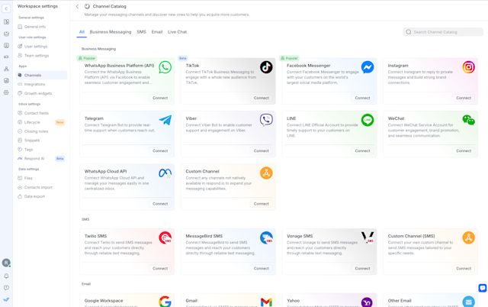The height and width of the screenshot is (307, 488).
Task: Open Data export in sidebar
Action: point(41,196)
